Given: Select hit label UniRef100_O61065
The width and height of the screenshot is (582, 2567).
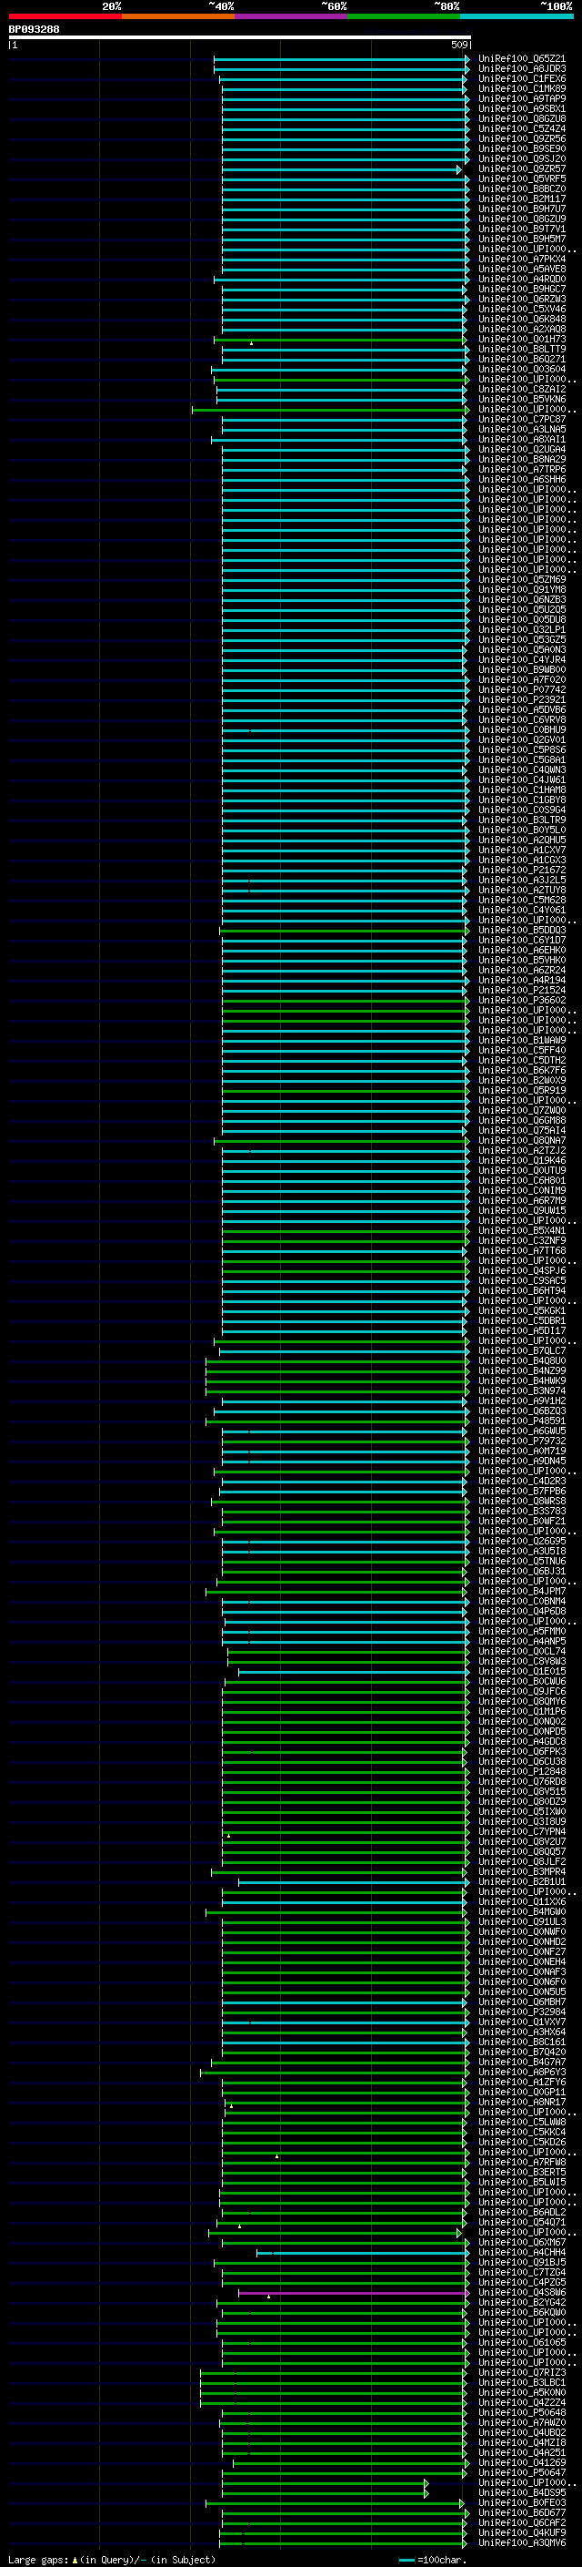Looking at the screenshot, I should click(522, 2343).
